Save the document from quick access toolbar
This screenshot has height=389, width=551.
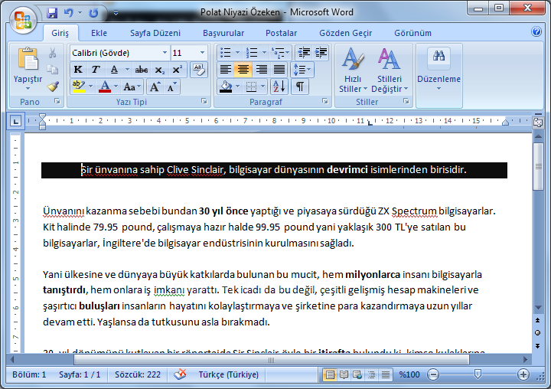(x=52, y=13)
